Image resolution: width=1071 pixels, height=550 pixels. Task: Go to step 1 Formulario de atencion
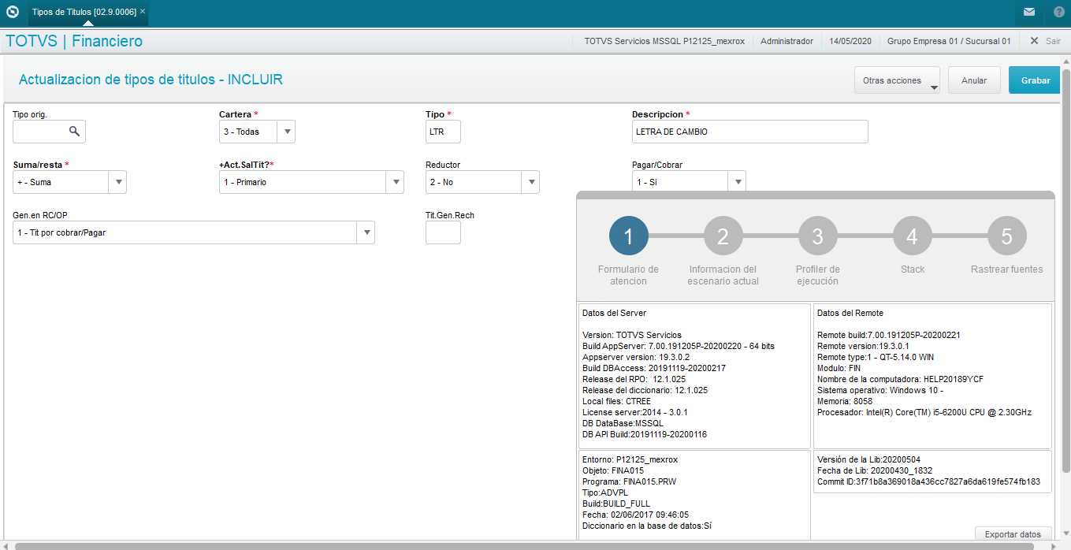[628, 236]
